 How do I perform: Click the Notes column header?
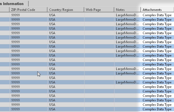pyautogui.click(x=127, y=10)
